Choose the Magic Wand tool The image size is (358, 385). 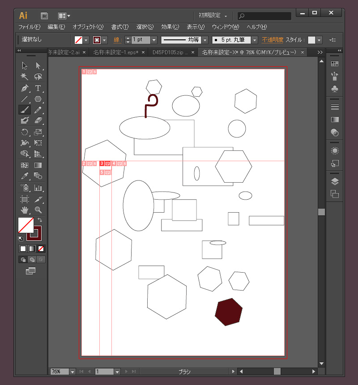coord(25,77)
